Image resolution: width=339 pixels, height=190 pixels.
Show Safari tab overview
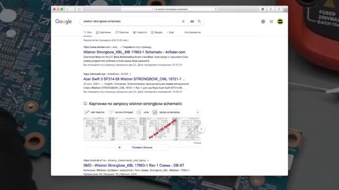(279, 9)
